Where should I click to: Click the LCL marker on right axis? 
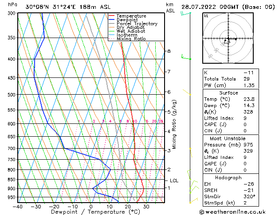pos(174,180)
